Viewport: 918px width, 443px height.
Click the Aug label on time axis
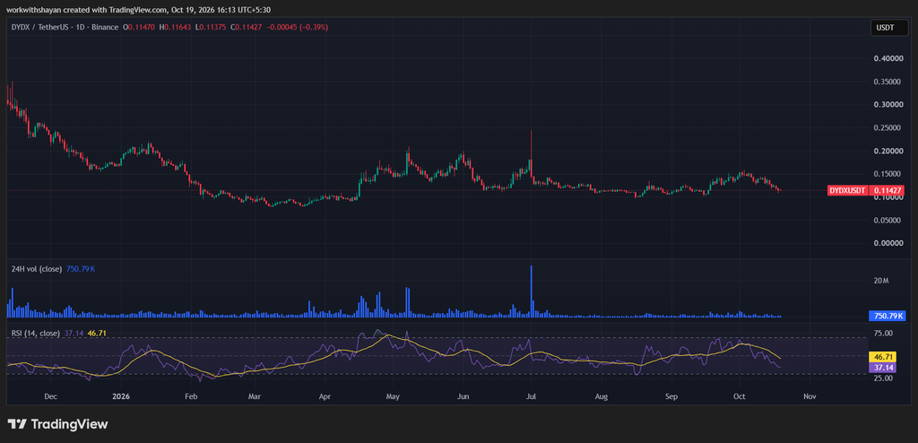[x=602, y=396]
